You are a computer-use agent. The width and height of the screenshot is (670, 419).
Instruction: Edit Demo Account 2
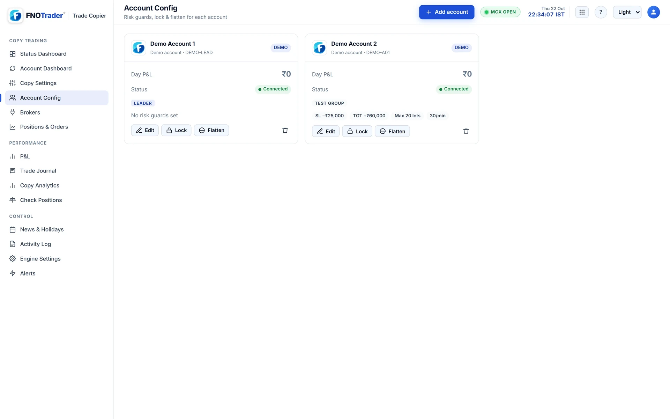pyautogui.click(x=326, y=131)
